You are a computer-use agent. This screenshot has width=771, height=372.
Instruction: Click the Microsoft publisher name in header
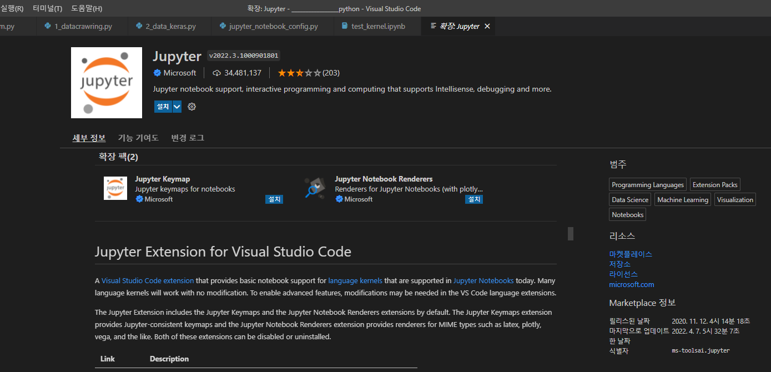click(180, 73)
